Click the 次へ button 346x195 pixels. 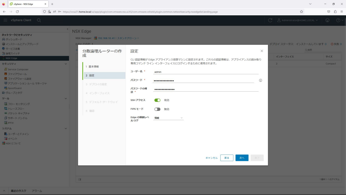[242, 158]
